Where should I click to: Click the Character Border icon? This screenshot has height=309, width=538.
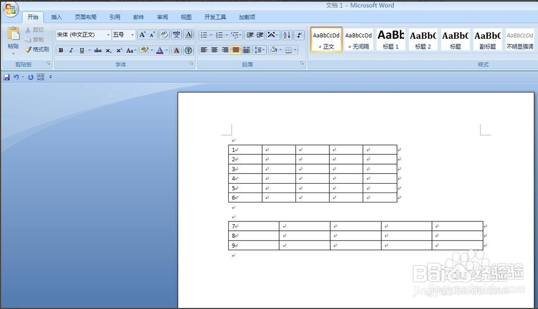tap(188, 34)
